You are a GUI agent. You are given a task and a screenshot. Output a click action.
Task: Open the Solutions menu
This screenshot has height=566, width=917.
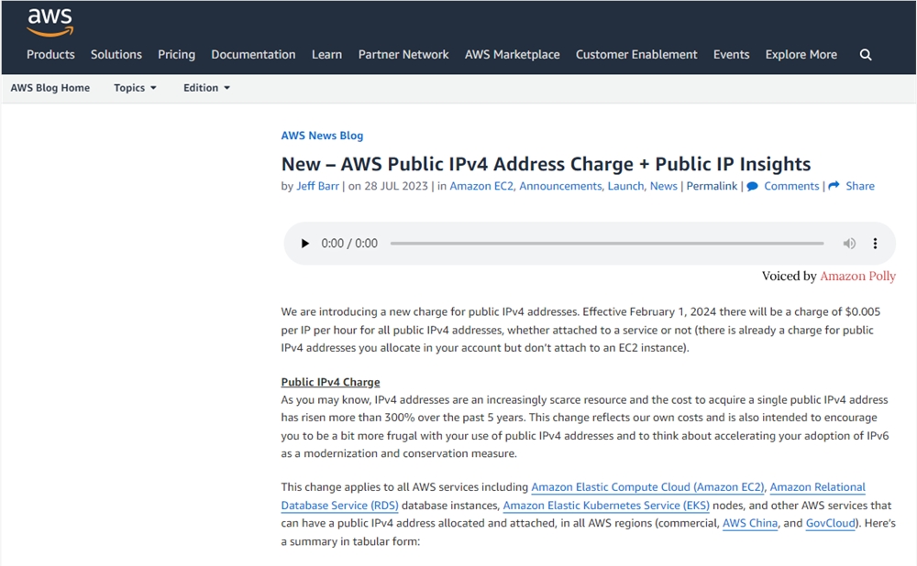116,54
